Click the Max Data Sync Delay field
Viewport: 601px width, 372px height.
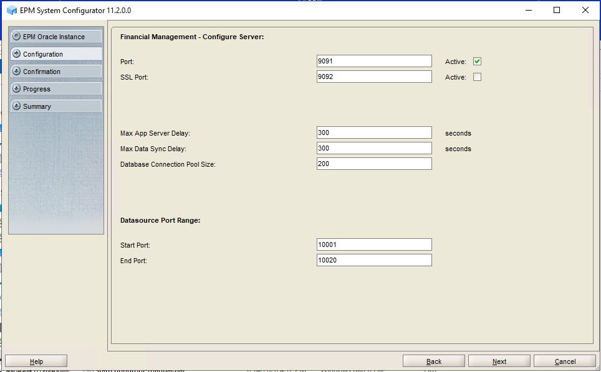click(374, 148)
